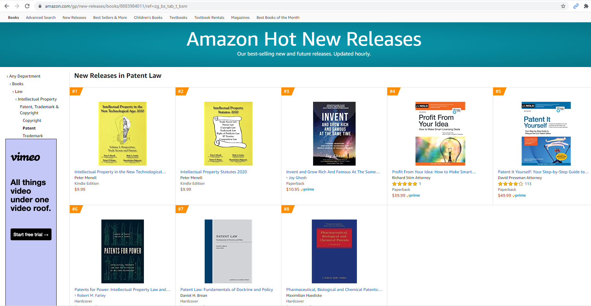The height and width of the screenshot is (306, 591).
Task: Open the Best Sellers & More menu
Action: 110,18
